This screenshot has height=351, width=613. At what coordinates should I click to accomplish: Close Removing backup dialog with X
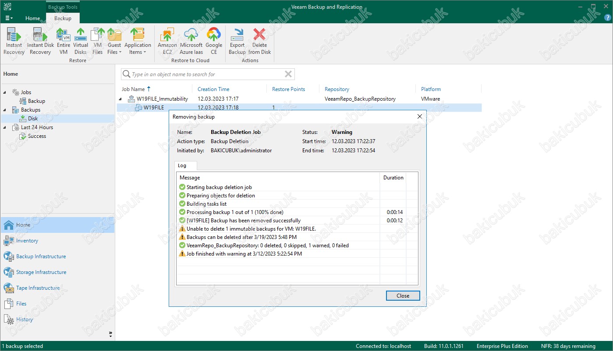(419, 117)
